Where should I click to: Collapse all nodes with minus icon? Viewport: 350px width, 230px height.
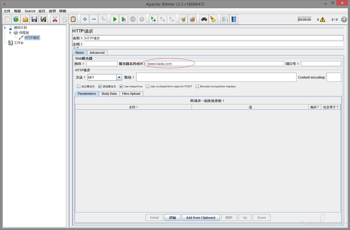[94, 19]
